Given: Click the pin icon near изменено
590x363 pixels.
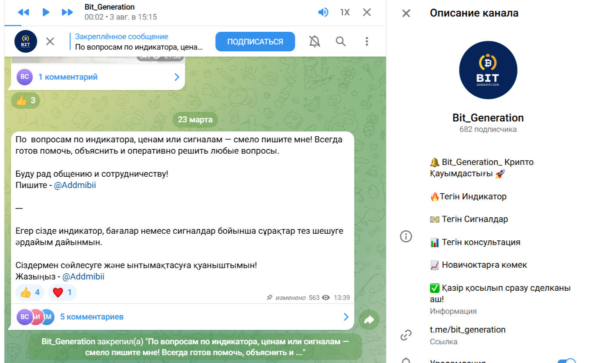Looking at the screenshot, I should pos(270,298).
